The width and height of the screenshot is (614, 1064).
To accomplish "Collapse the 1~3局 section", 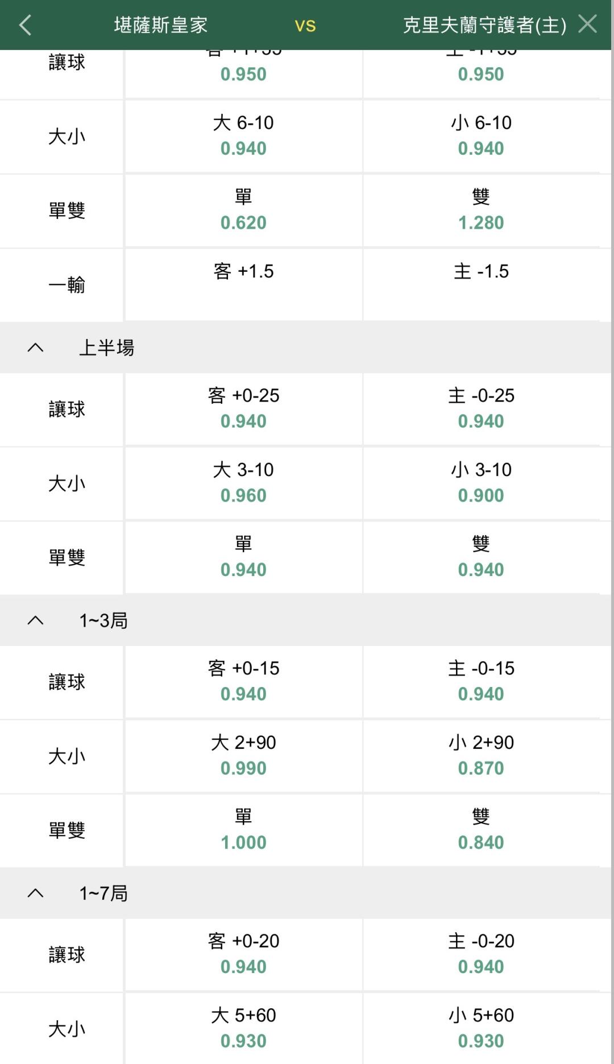I will point(35,620).
